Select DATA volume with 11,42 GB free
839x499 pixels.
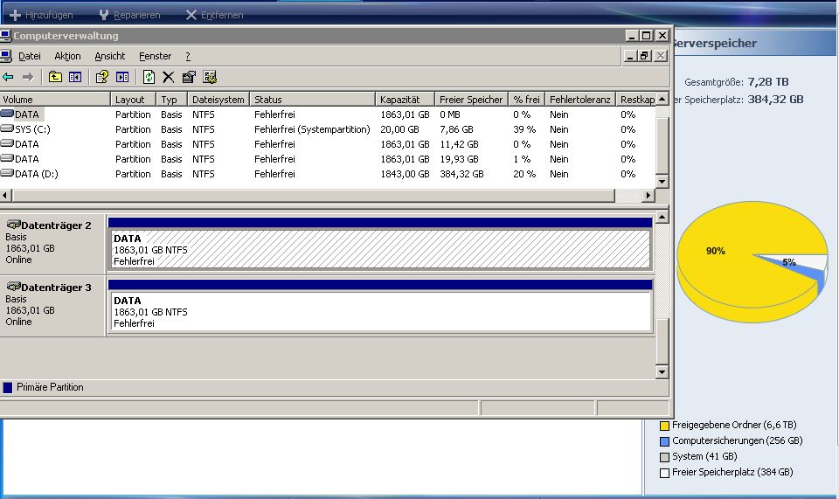pyautogui.click(x=328, y=144)
